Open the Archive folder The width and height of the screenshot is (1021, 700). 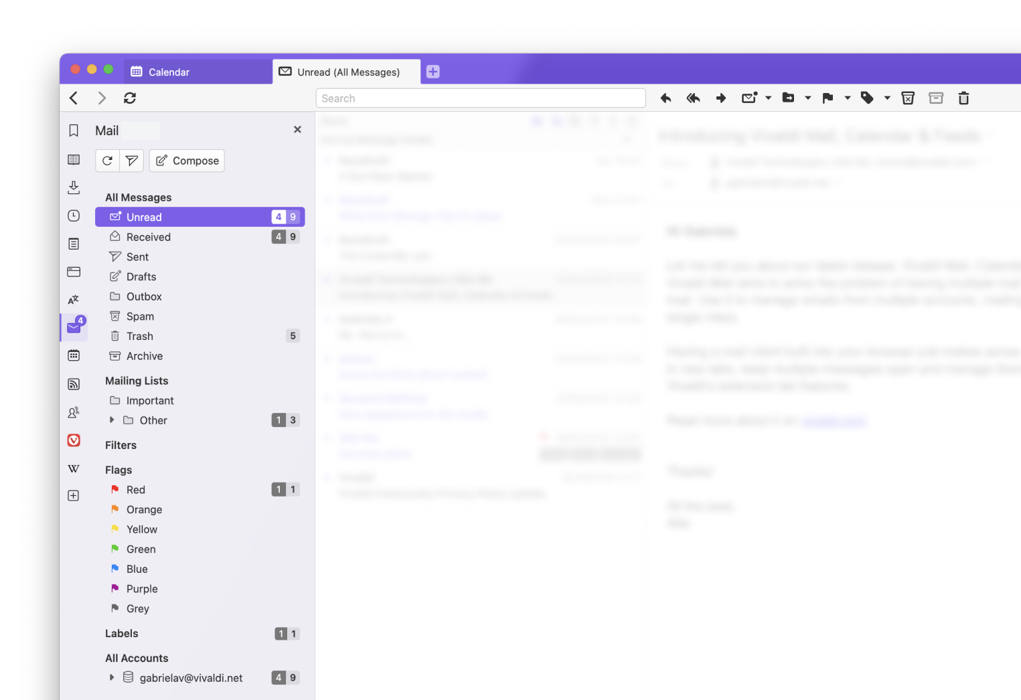pos(200,356)
